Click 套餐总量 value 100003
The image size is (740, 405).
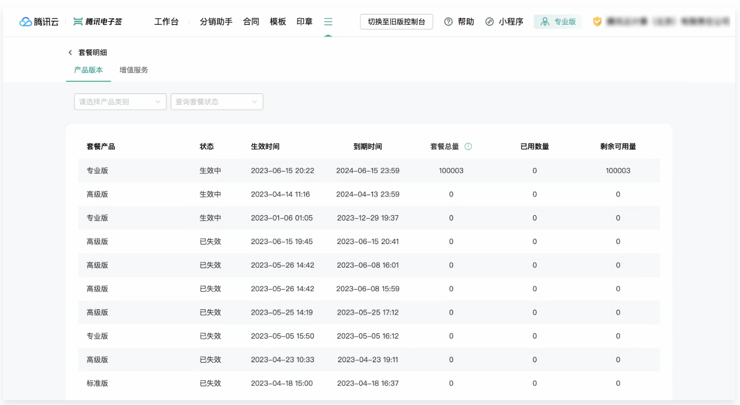451,171
